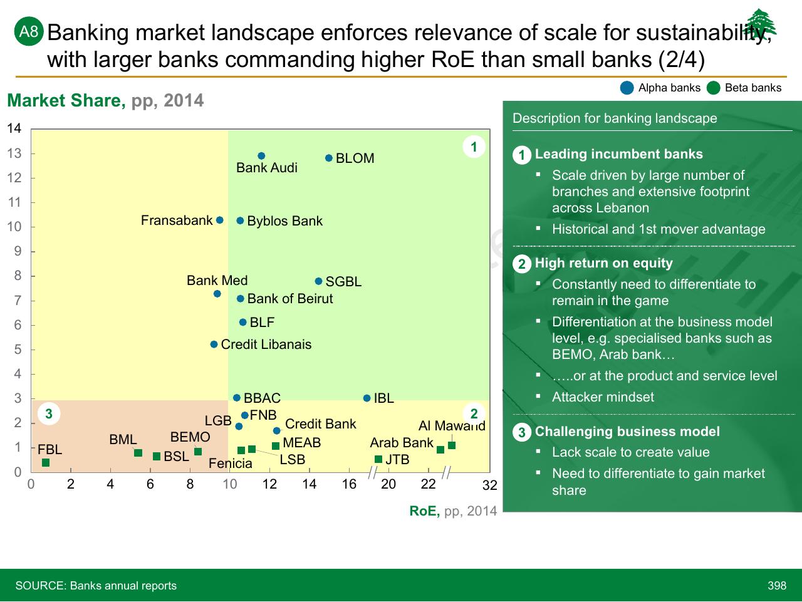Click the Fransabank label
The width and height of the screenshot is (802, 602).
[177, 221]
